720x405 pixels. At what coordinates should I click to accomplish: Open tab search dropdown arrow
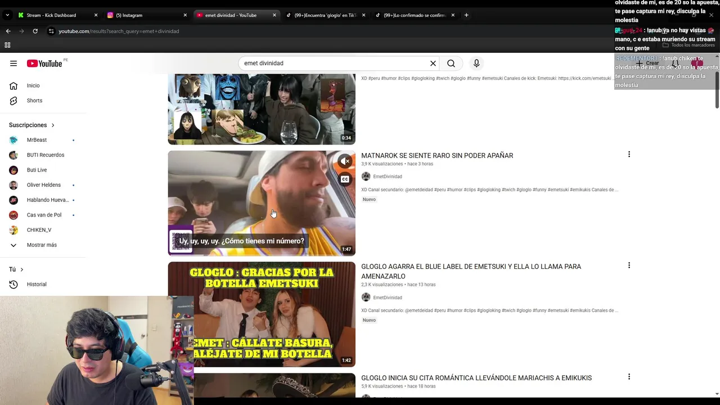coord(7,15)
